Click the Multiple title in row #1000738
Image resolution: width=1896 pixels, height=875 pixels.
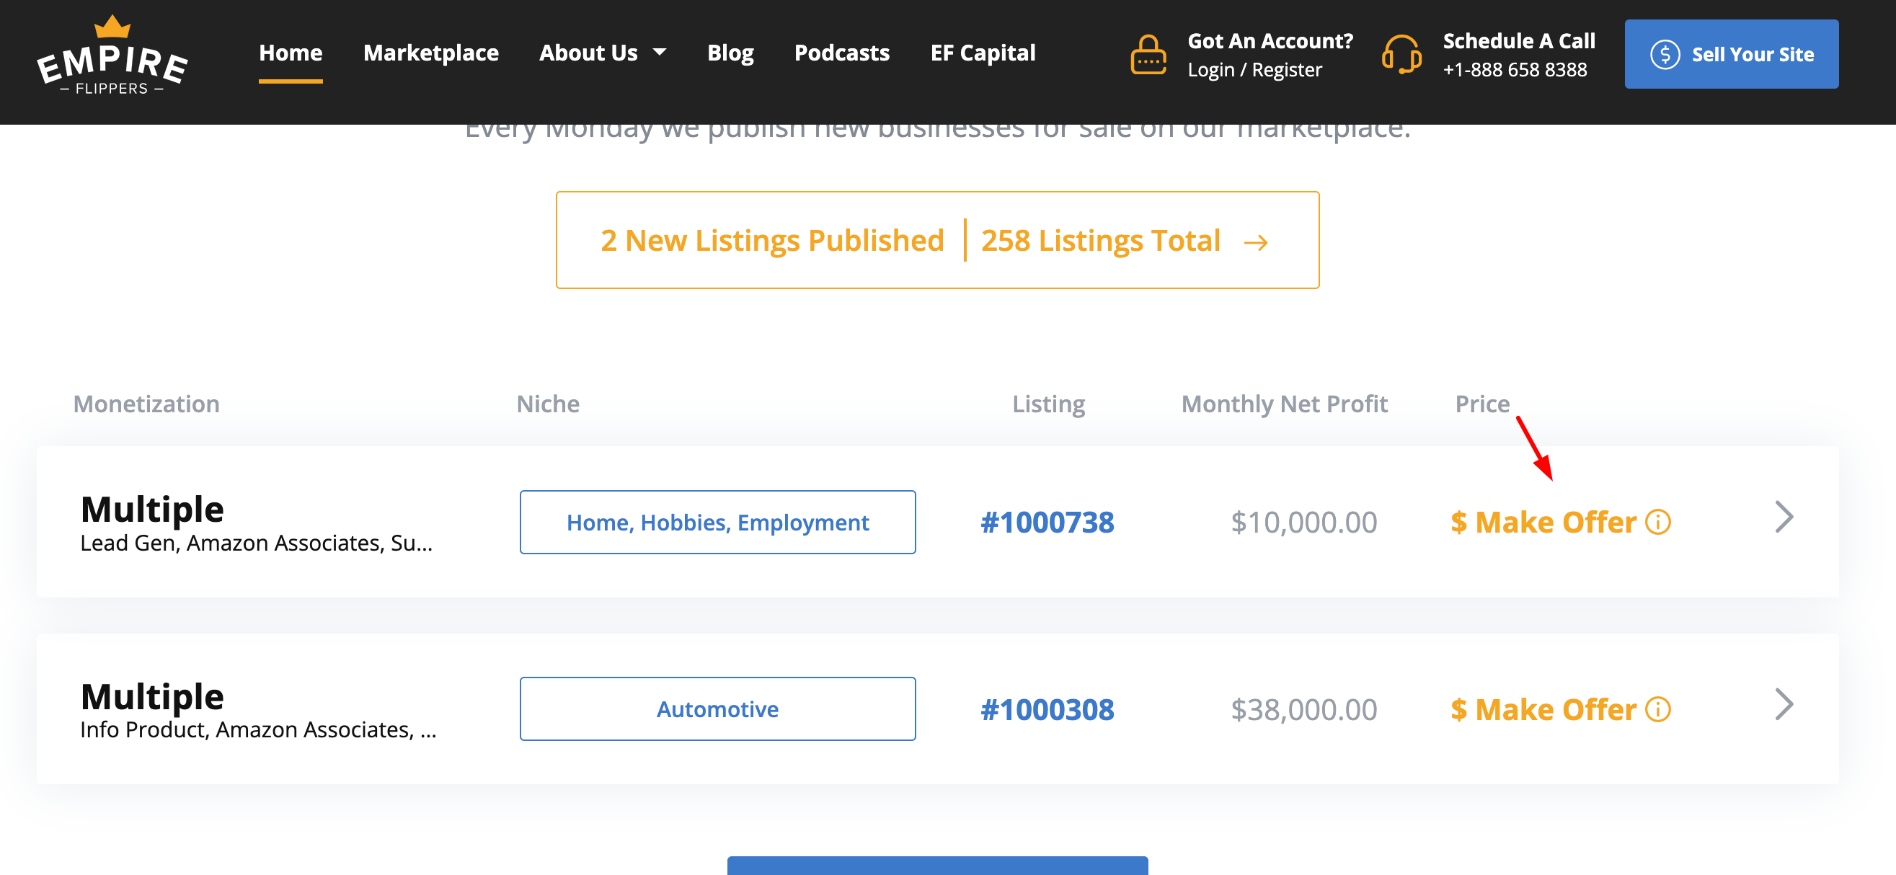(x=151, y=510)
